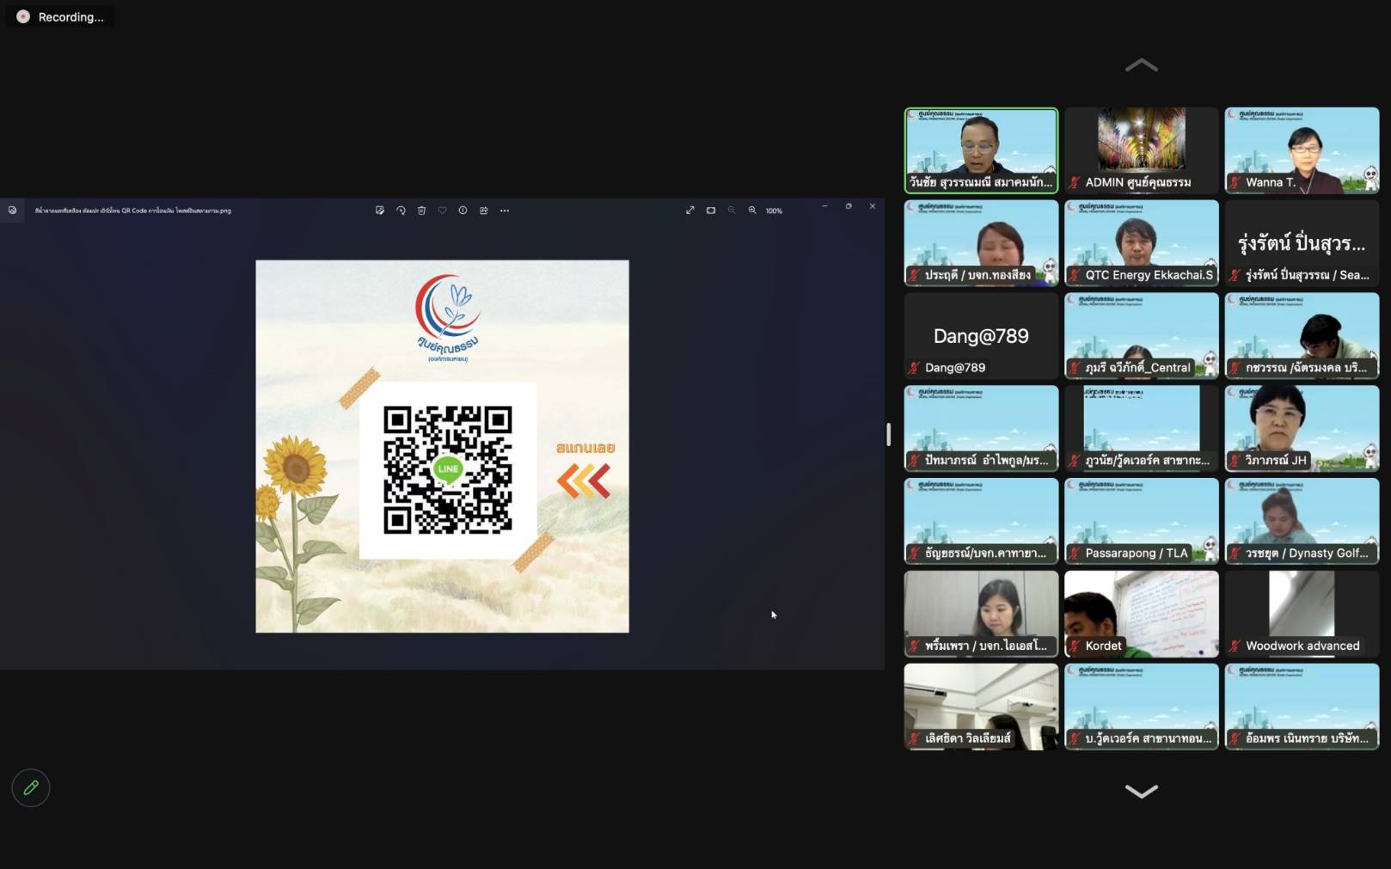Select กชวรรณ /ฉัตรมงคล video tile

coord(1302,336)
